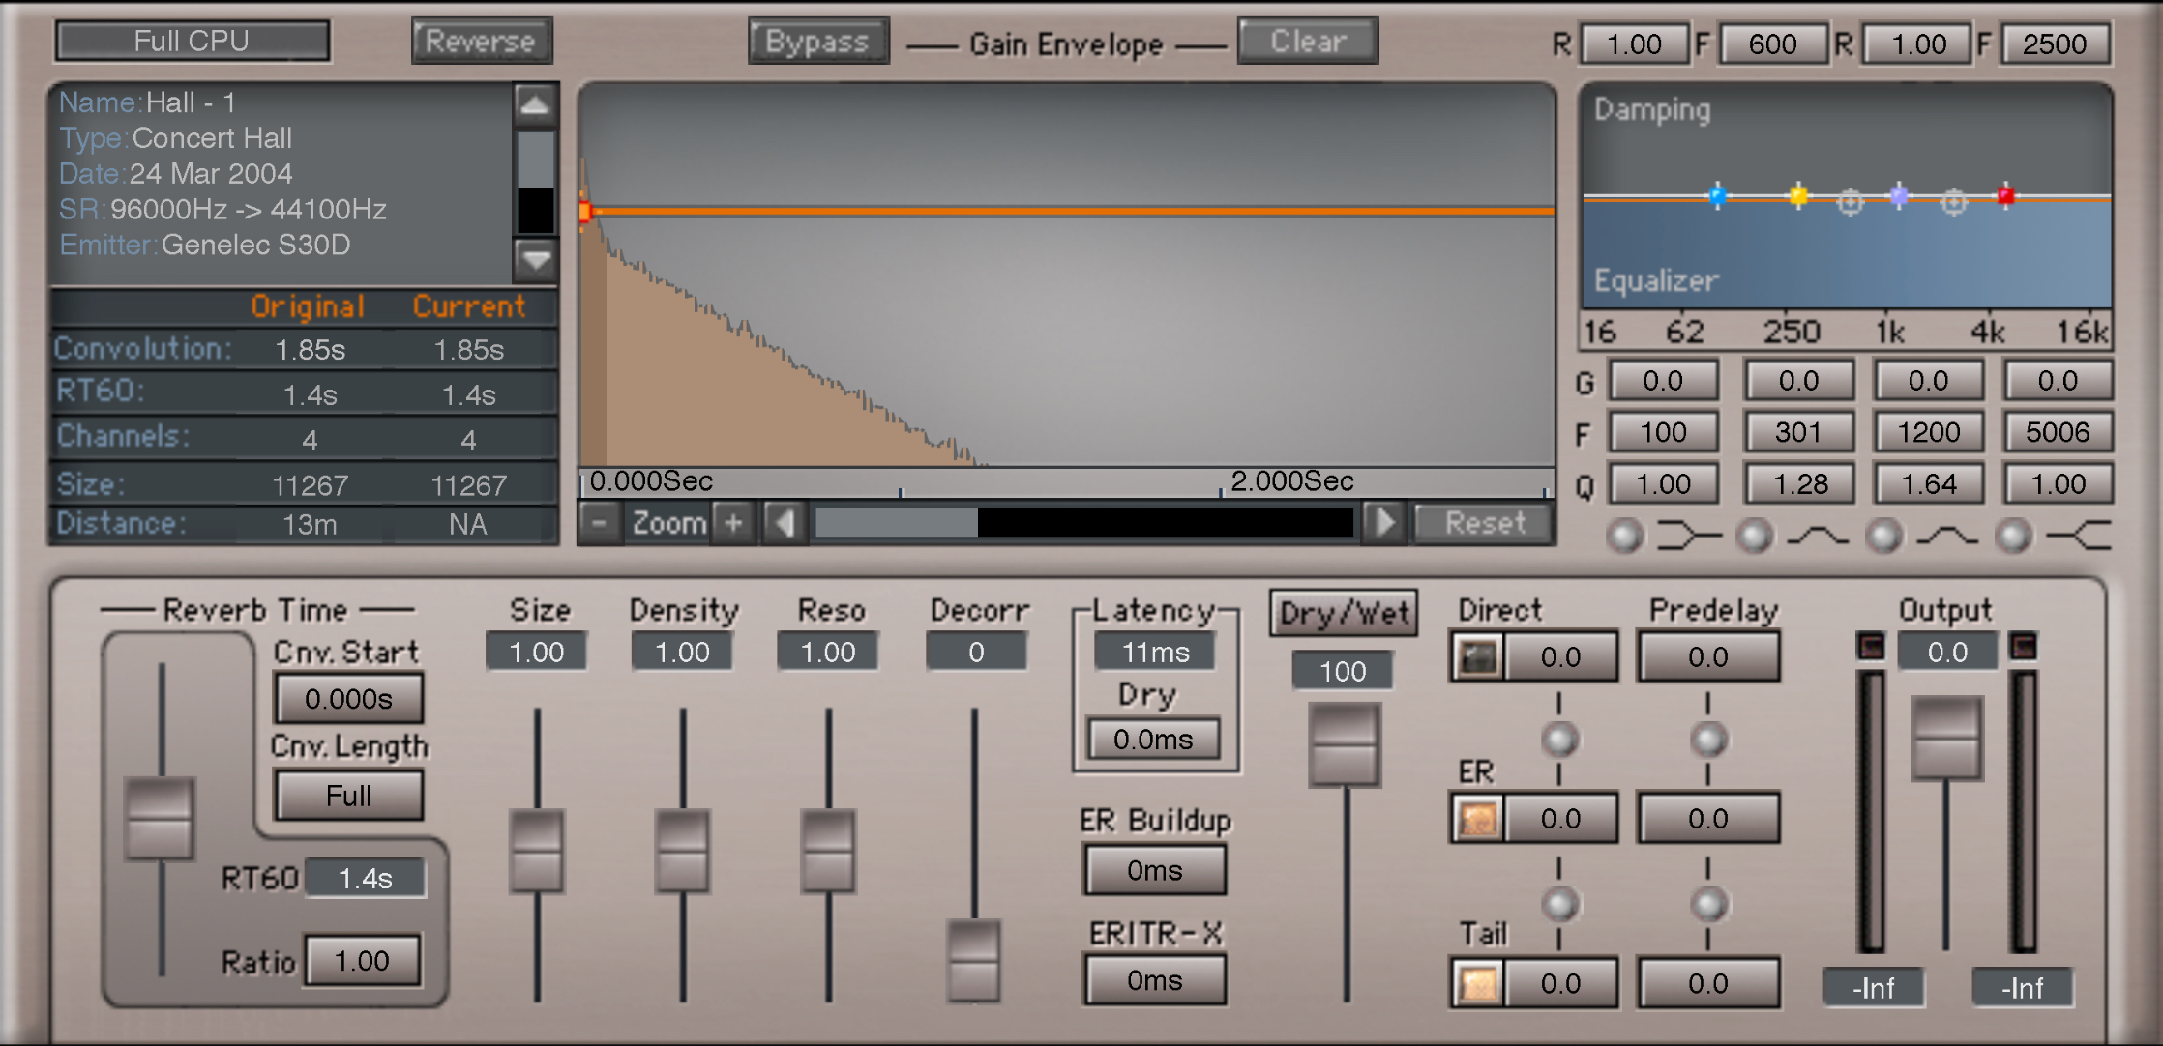Click the Cnv. Length Full field
Screen dimensions: 2163x1046
click(348, 796)
